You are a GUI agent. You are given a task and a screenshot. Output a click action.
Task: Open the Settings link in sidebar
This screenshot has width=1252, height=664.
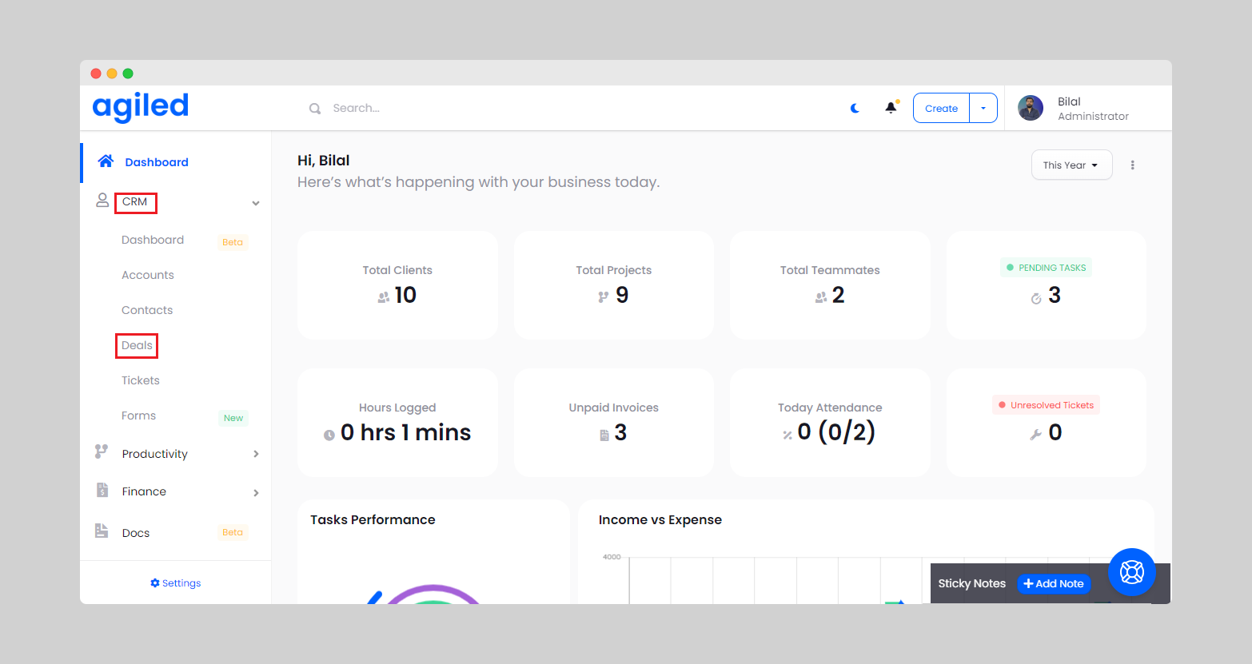176,583
